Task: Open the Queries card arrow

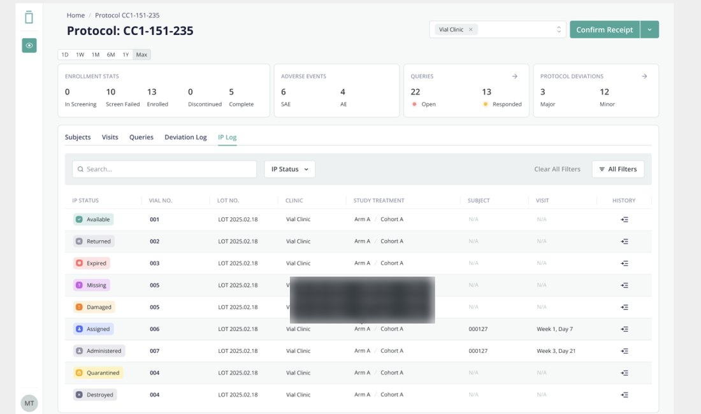Action: click(x=514, y=76)
